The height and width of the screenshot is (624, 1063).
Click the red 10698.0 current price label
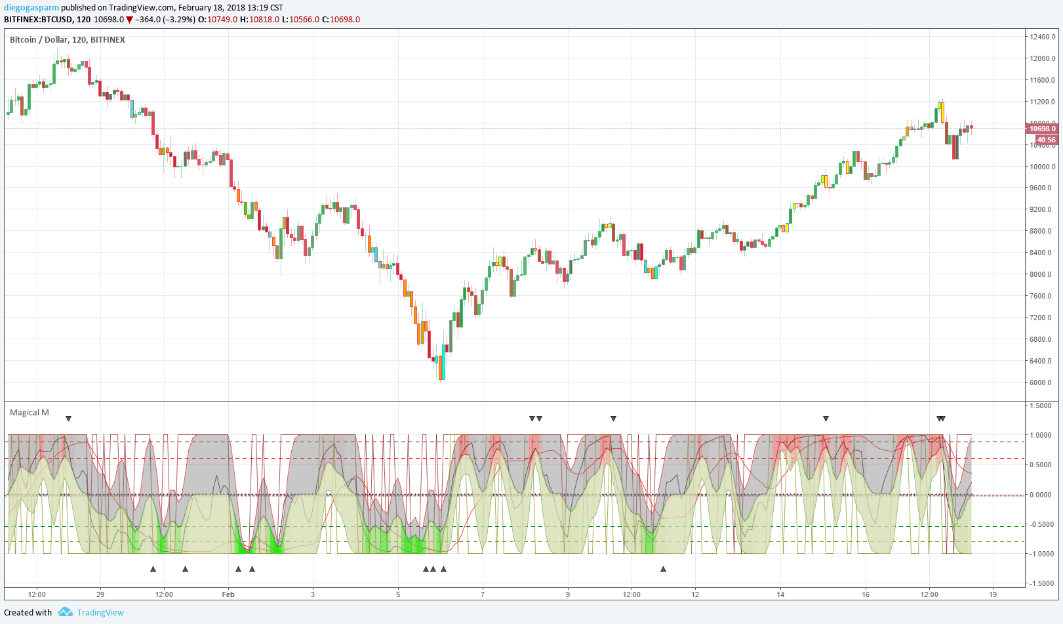point(1042,129)
